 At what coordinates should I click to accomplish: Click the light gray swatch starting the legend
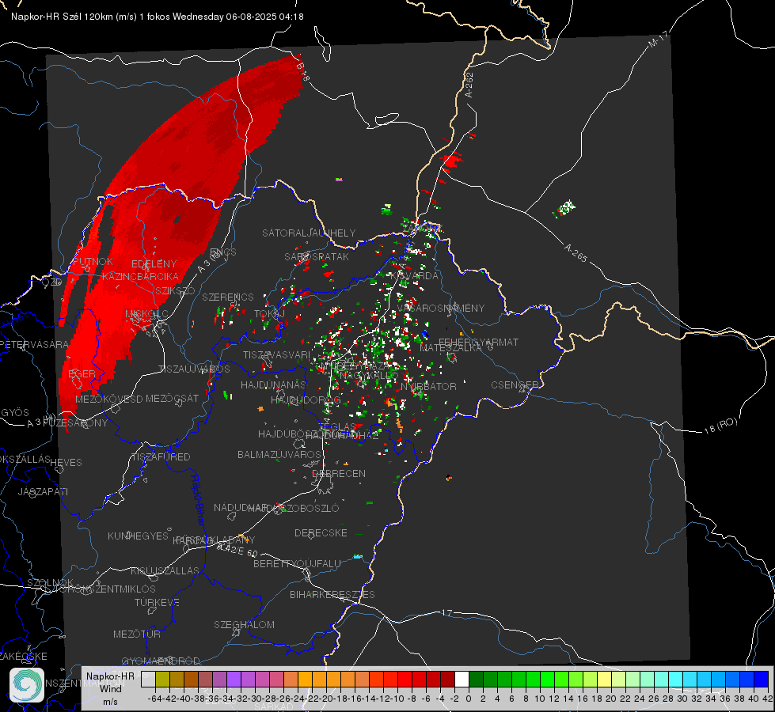pos(148,679)
